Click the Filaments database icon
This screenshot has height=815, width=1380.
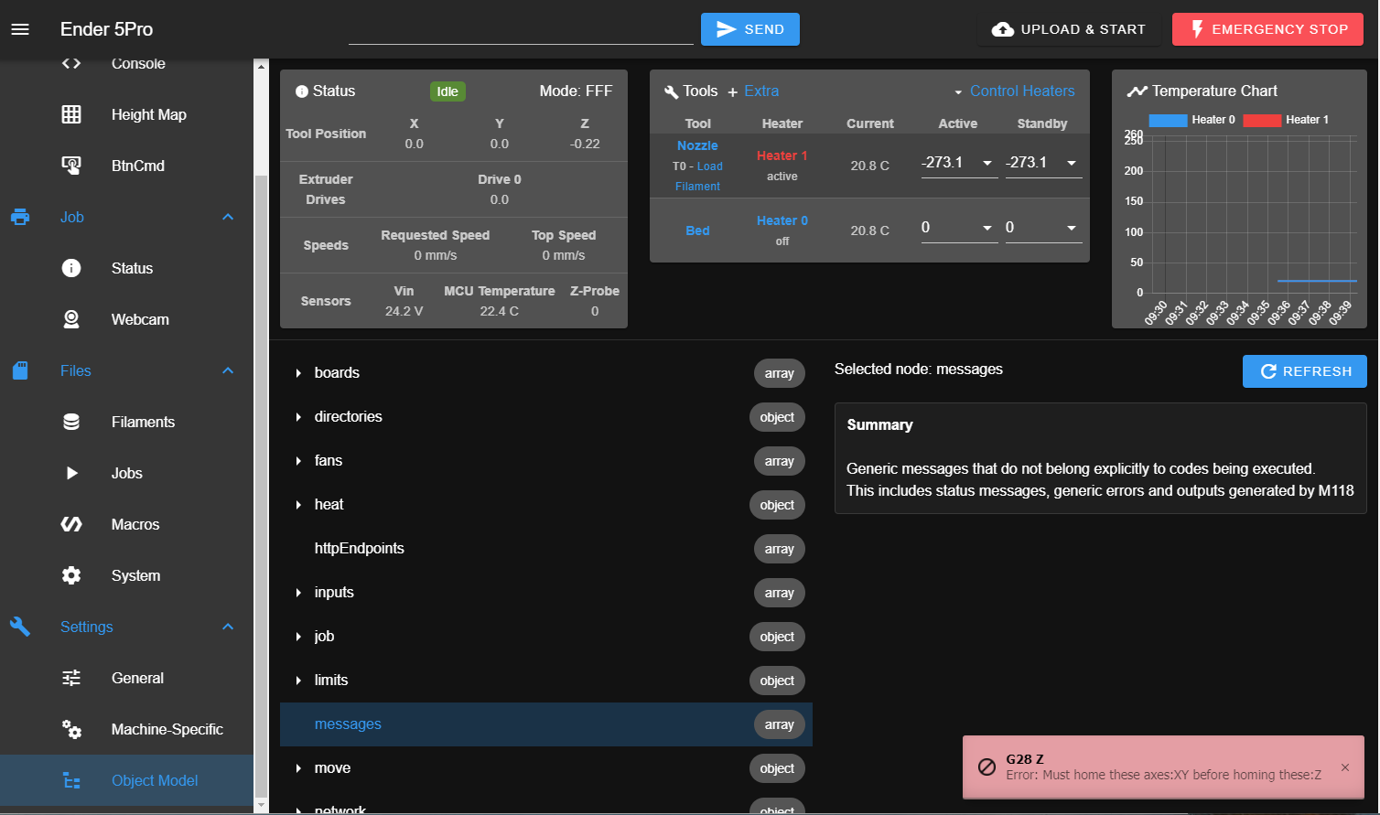(x=71, y=422)
